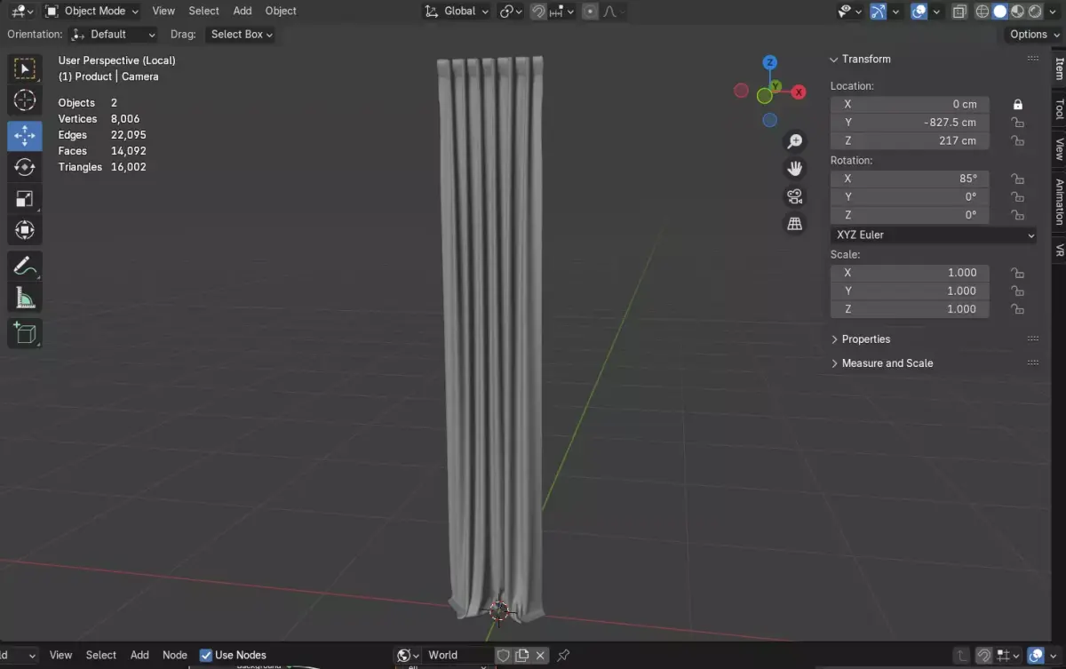The width and height of the screenshot is (1066, 669).
Task: Toggle show overlays button
Action: (x=920, y=12)
